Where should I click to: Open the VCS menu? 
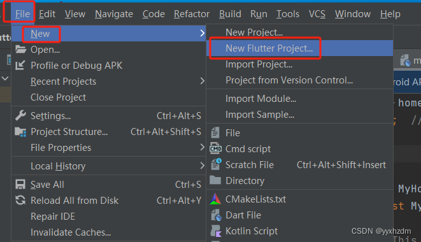point(317,14)
